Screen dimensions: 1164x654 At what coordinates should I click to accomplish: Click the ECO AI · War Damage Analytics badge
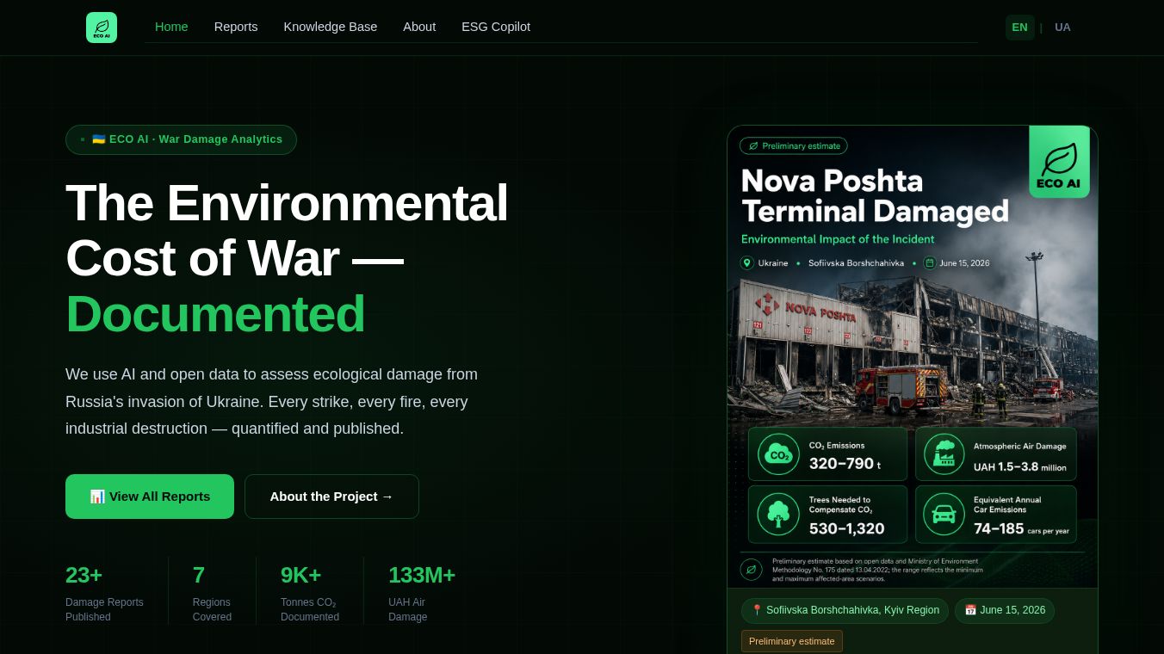(x=181, y=139)
